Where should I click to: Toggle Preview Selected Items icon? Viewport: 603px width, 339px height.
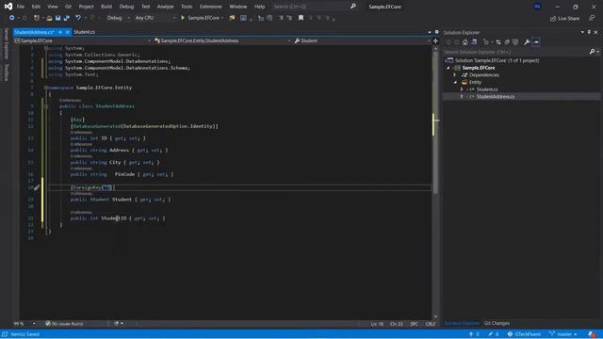click(x=536, y=41)
